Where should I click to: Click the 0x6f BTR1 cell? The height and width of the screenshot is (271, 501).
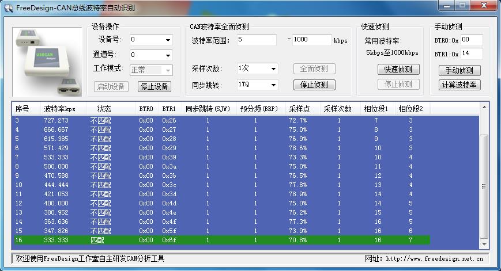169,240
